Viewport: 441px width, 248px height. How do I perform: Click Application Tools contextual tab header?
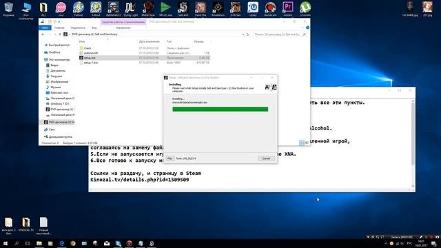[x=123, y=22]
